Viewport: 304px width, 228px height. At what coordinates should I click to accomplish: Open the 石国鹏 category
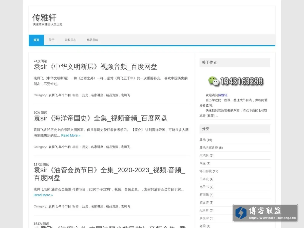(x=204, y=195)
